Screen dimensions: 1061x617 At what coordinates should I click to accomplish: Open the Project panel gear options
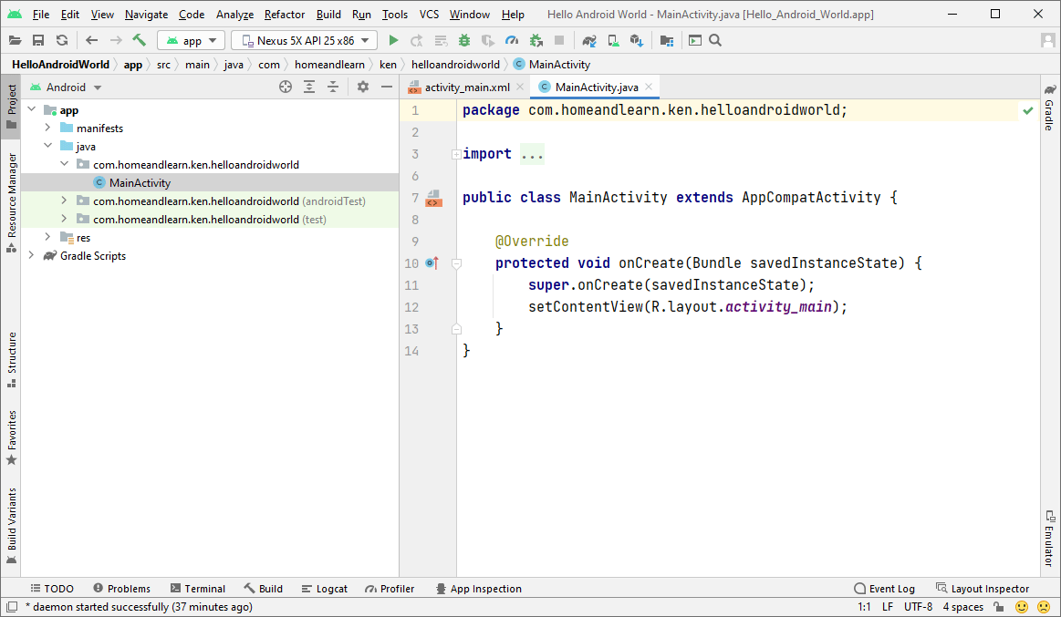(363, 87)
